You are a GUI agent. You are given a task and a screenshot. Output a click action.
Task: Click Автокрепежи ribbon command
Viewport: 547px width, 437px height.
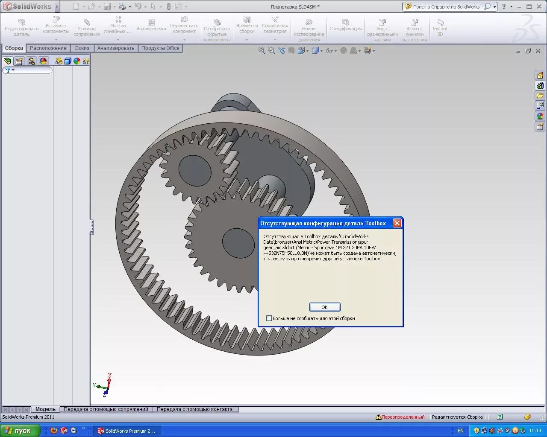click(151, 26)
